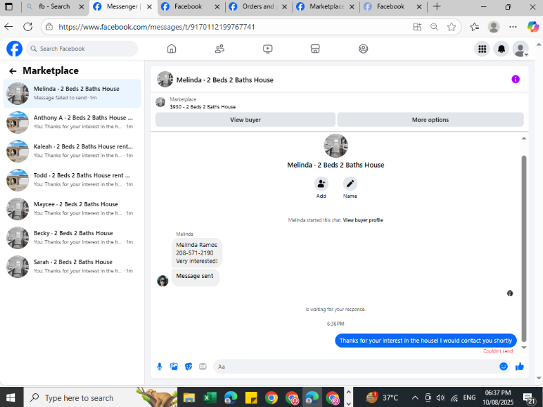543x407 pixels.
Task: Open Maycee conversation
Action: 72,209
